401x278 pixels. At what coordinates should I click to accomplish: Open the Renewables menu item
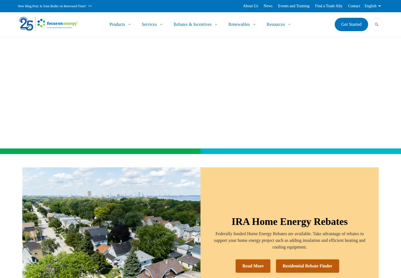coord(239,24)
